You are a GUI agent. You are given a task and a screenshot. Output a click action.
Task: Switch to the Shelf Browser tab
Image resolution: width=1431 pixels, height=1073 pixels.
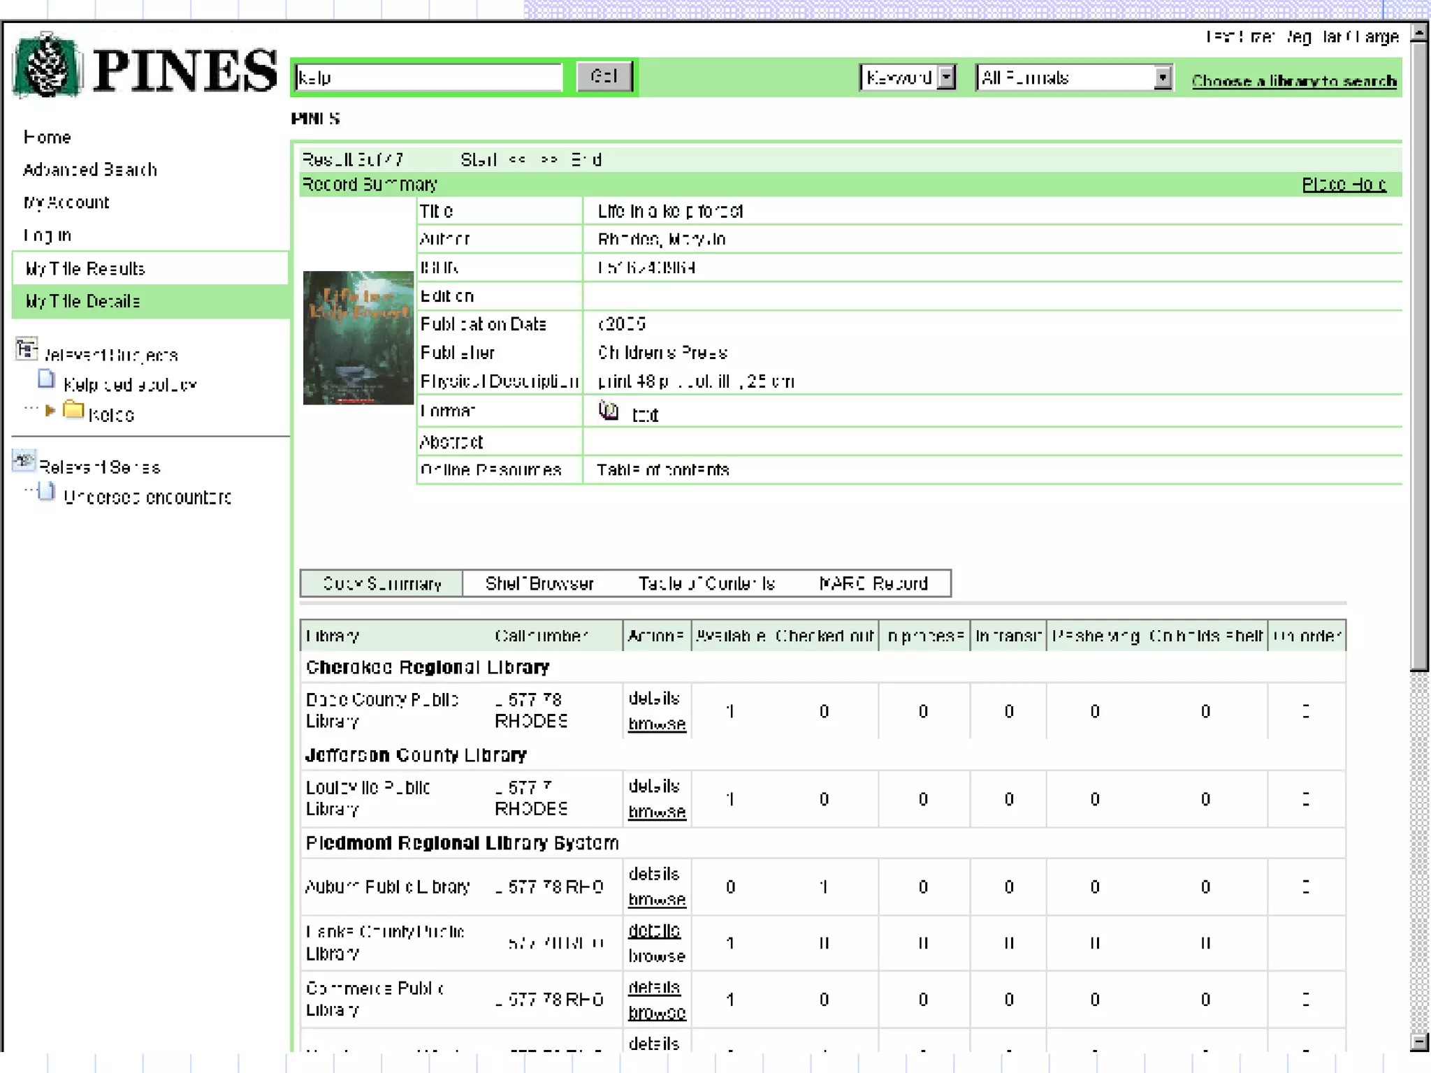539,584
